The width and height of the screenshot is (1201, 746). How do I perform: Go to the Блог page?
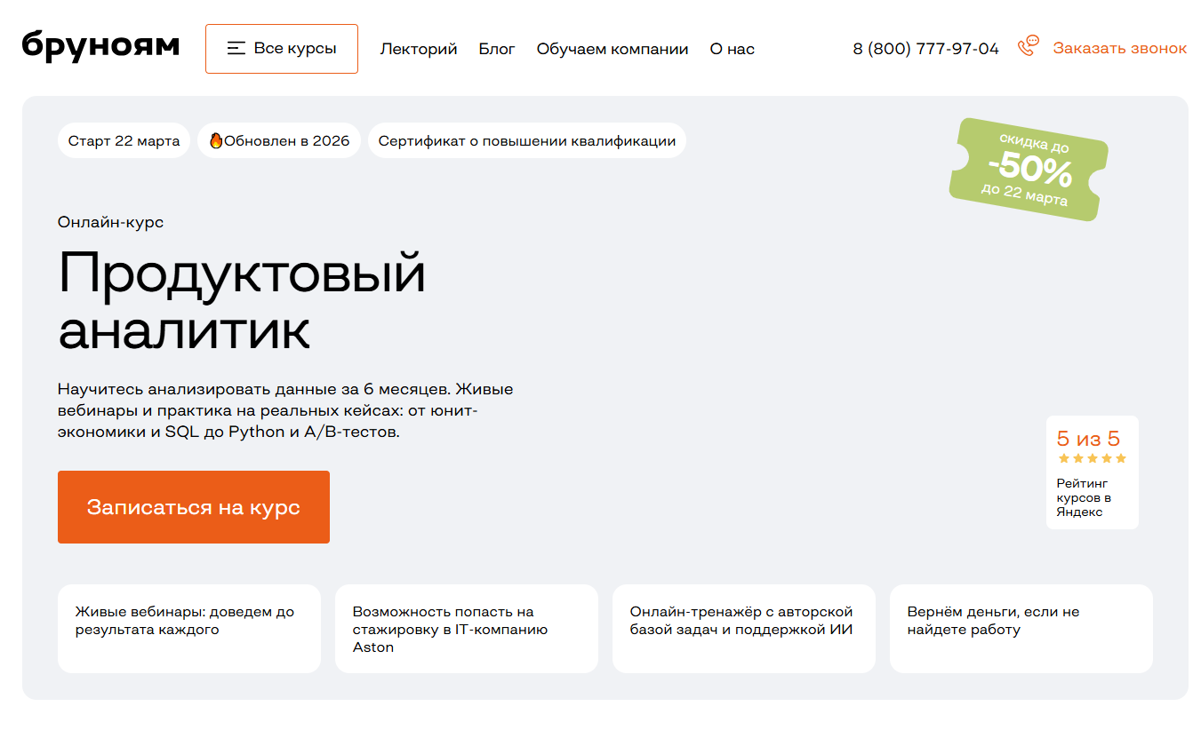[x=497, y=49]
